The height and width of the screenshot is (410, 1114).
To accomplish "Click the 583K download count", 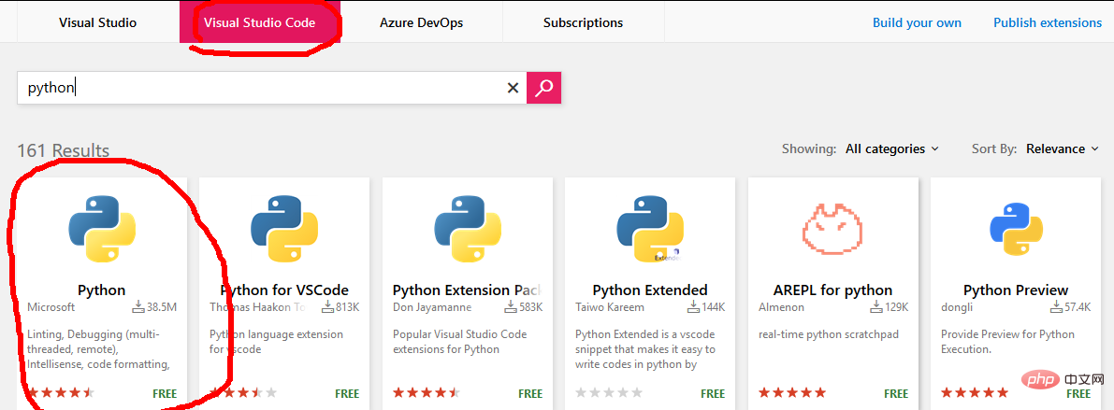I will (x=523, y=307).
